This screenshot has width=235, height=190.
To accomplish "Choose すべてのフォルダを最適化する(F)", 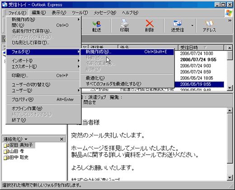I will coord(127,84).
